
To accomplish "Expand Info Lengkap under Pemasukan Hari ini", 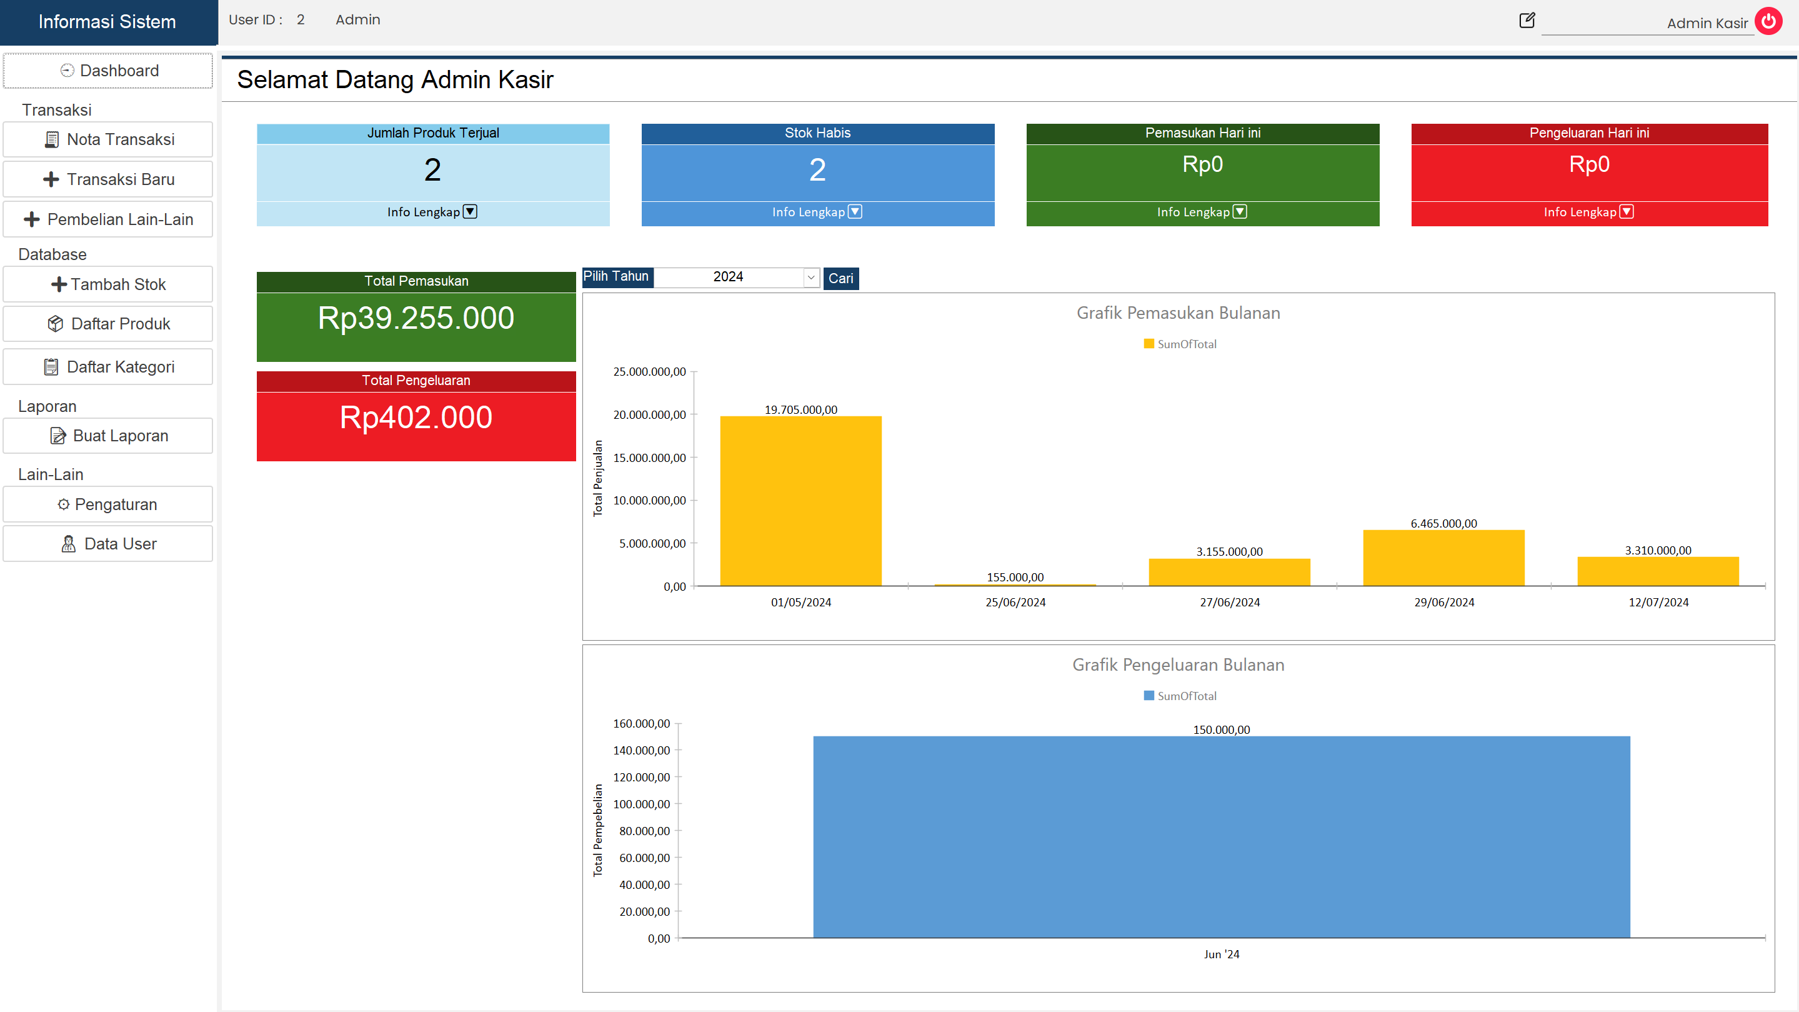I will [1240, 212].
